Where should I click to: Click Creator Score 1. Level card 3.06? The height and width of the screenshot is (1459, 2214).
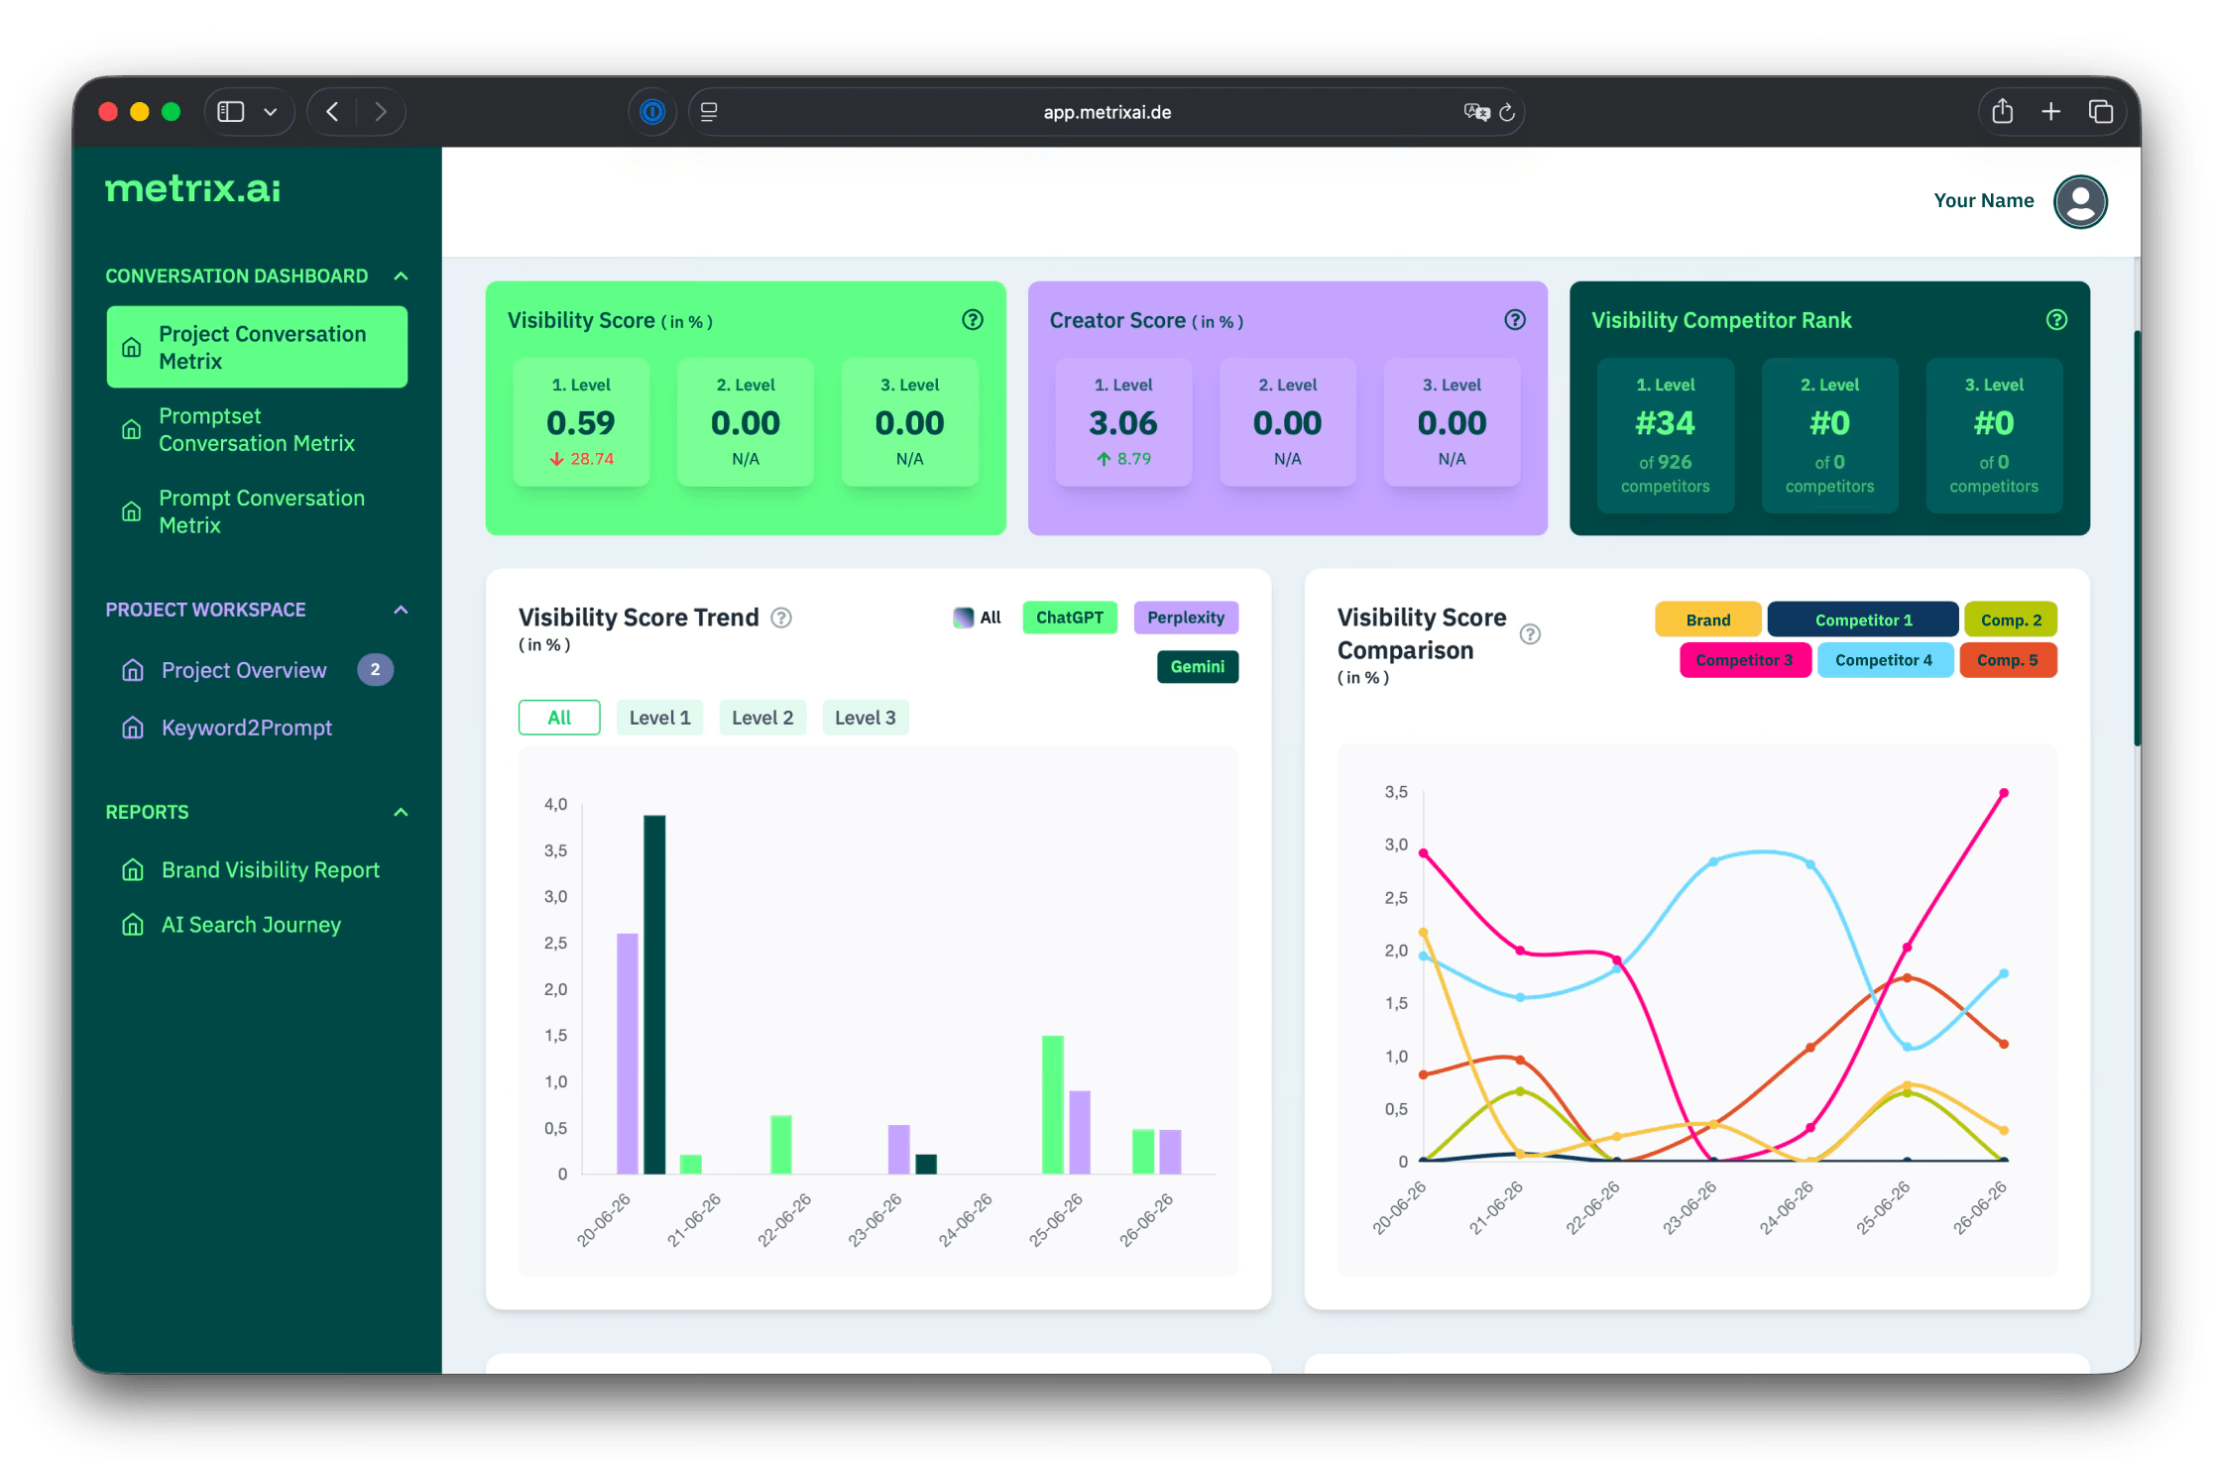[1123, 422]
